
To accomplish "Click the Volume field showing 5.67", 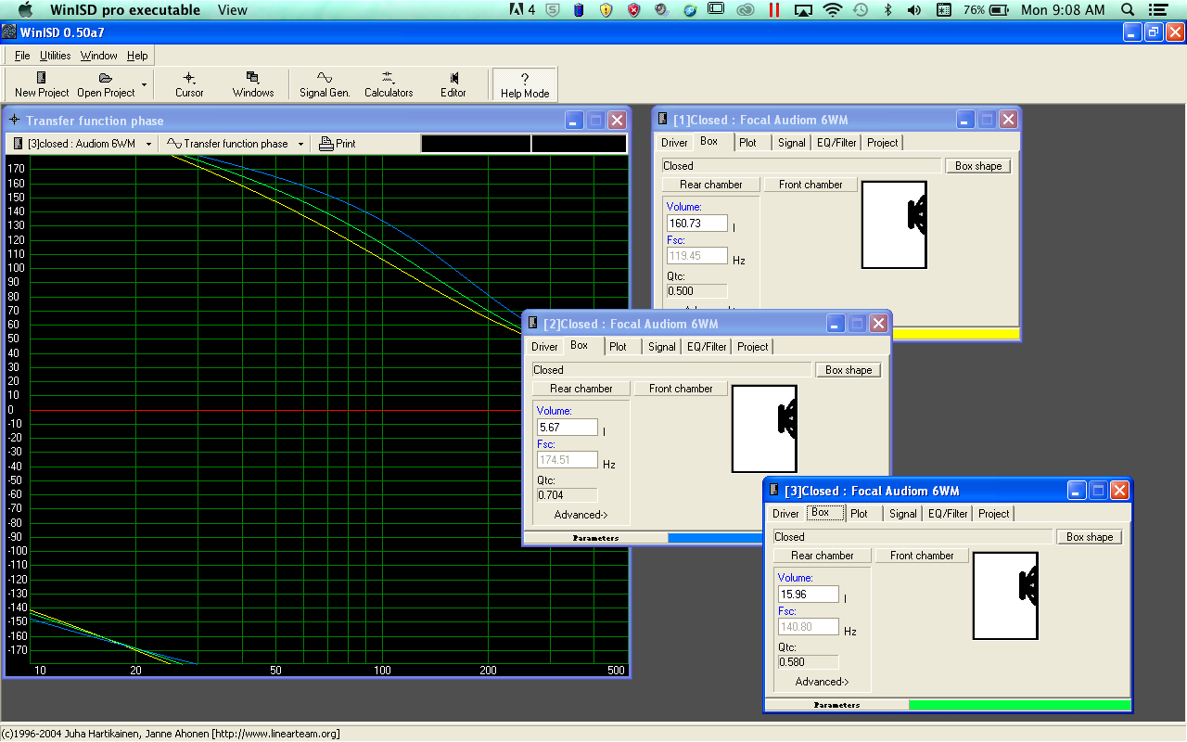I will (568, 428).
